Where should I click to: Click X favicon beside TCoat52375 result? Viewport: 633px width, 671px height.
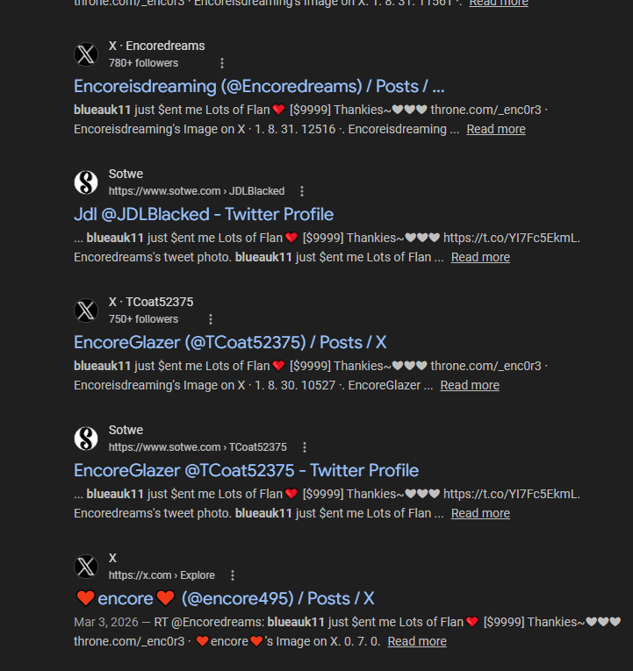86,311
